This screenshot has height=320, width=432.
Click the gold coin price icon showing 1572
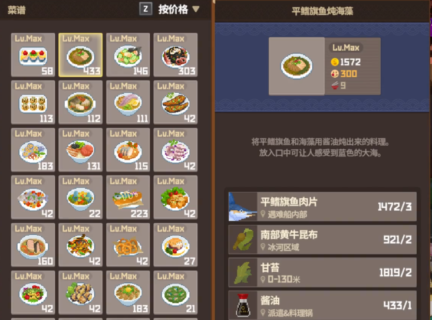[x=335, y=62]
